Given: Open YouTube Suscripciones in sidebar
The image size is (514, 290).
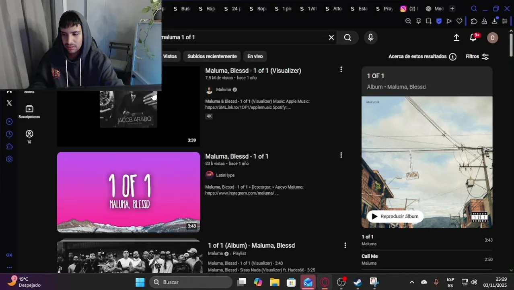Looking at the screenshot, I should click(x=29, y=112).
